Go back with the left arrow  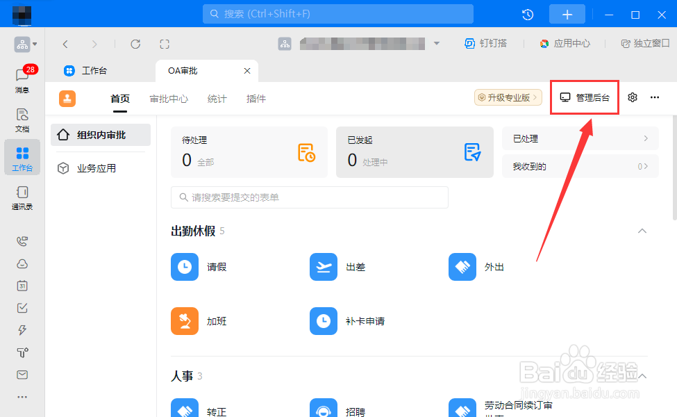tap(65, 44)
